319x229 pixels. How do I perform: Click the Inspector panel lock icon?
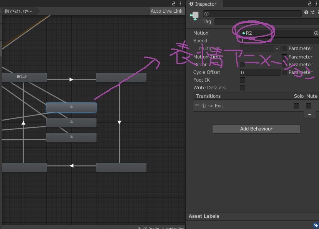click(310, 3)
